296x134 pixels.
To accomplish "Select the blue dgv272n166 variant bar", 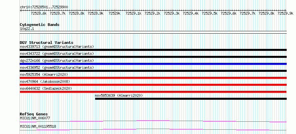I will (153, 64).
